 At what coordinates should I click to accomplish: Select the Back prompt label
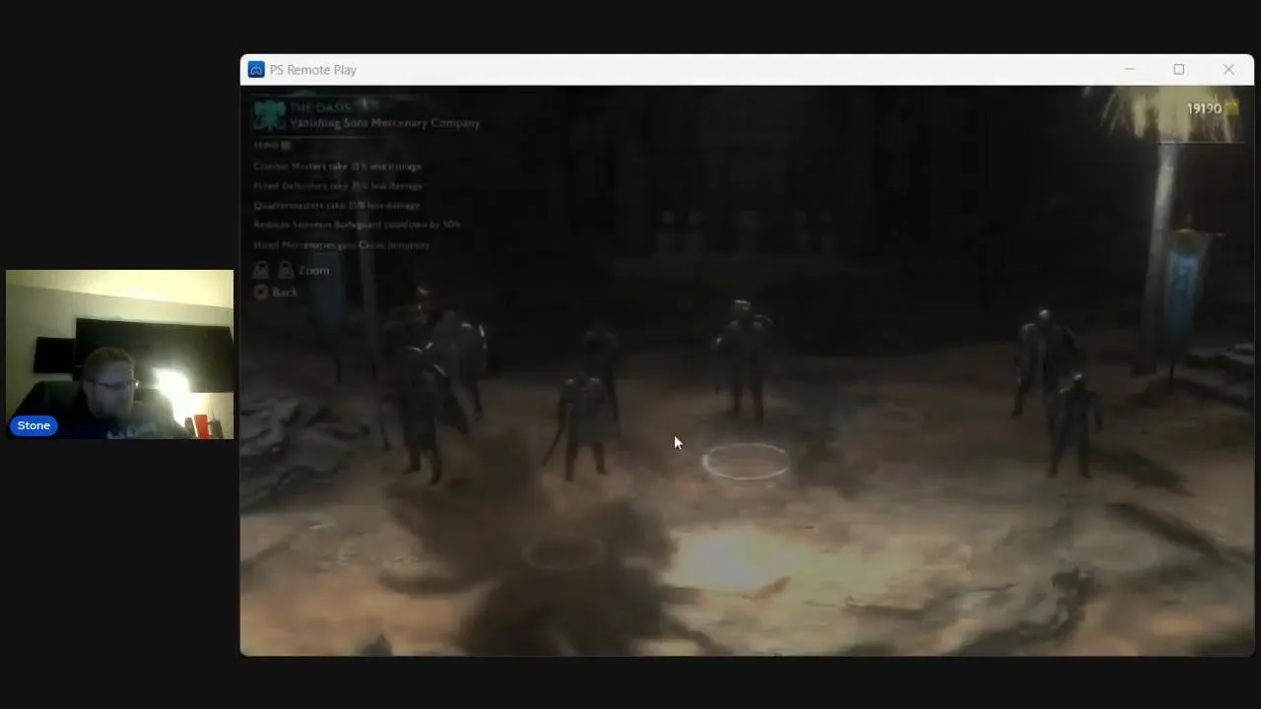[x=285, y=292]
